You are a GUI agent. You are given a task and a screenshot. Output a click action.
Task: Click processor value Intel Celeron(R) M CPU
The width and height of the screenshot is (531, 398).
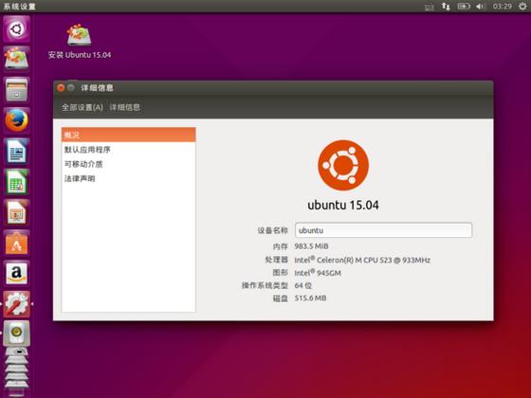[362, 260]
